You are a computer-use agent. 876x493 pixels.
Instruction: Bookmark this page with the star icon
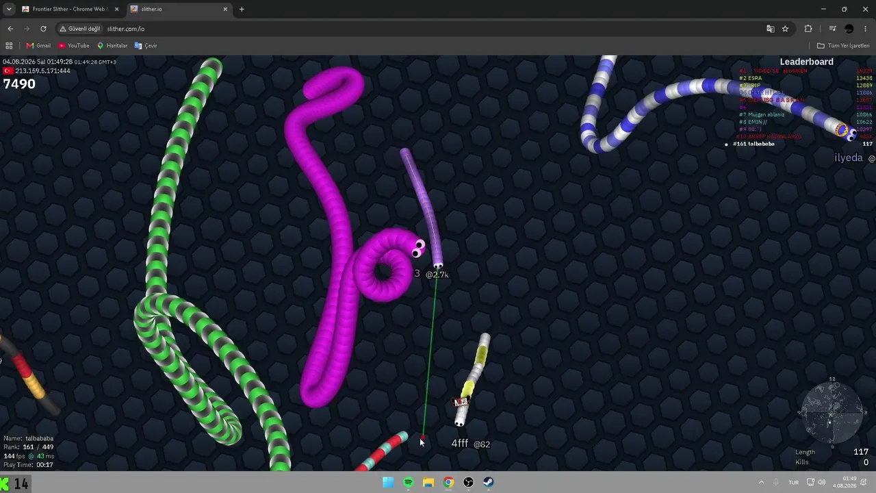(785, 29)
